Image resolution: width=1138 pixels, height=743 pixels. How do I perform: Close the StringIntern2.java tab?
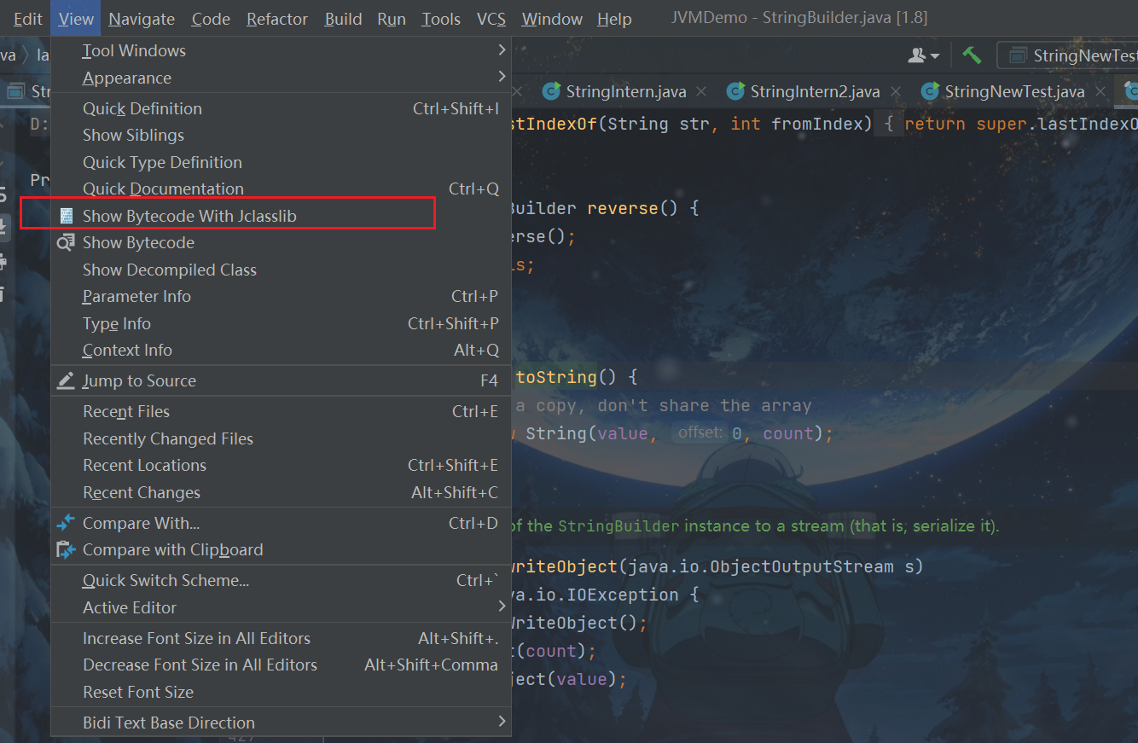coord(897,91)
